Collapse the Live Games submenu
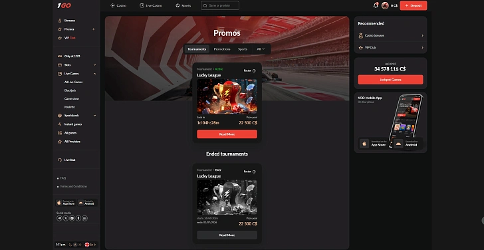Viewport: 484px width, 250px height. click(x=94, y=74)
